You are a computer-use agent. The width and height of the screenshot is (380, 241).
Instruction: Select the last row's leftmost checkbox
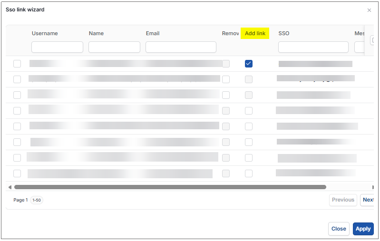pyautogui.click(x=17, y=174)
